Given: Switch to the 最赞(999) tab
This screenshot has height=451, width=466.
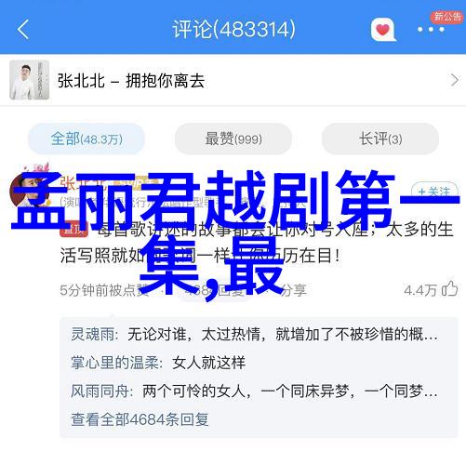Looking at the screenshot, I should pyautogui.click(x=233, y=139).
